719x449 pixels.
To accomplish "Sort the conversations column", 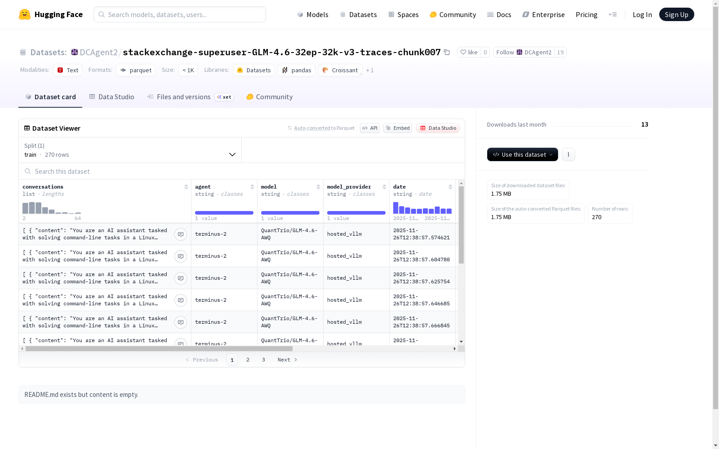I will 186,187.
